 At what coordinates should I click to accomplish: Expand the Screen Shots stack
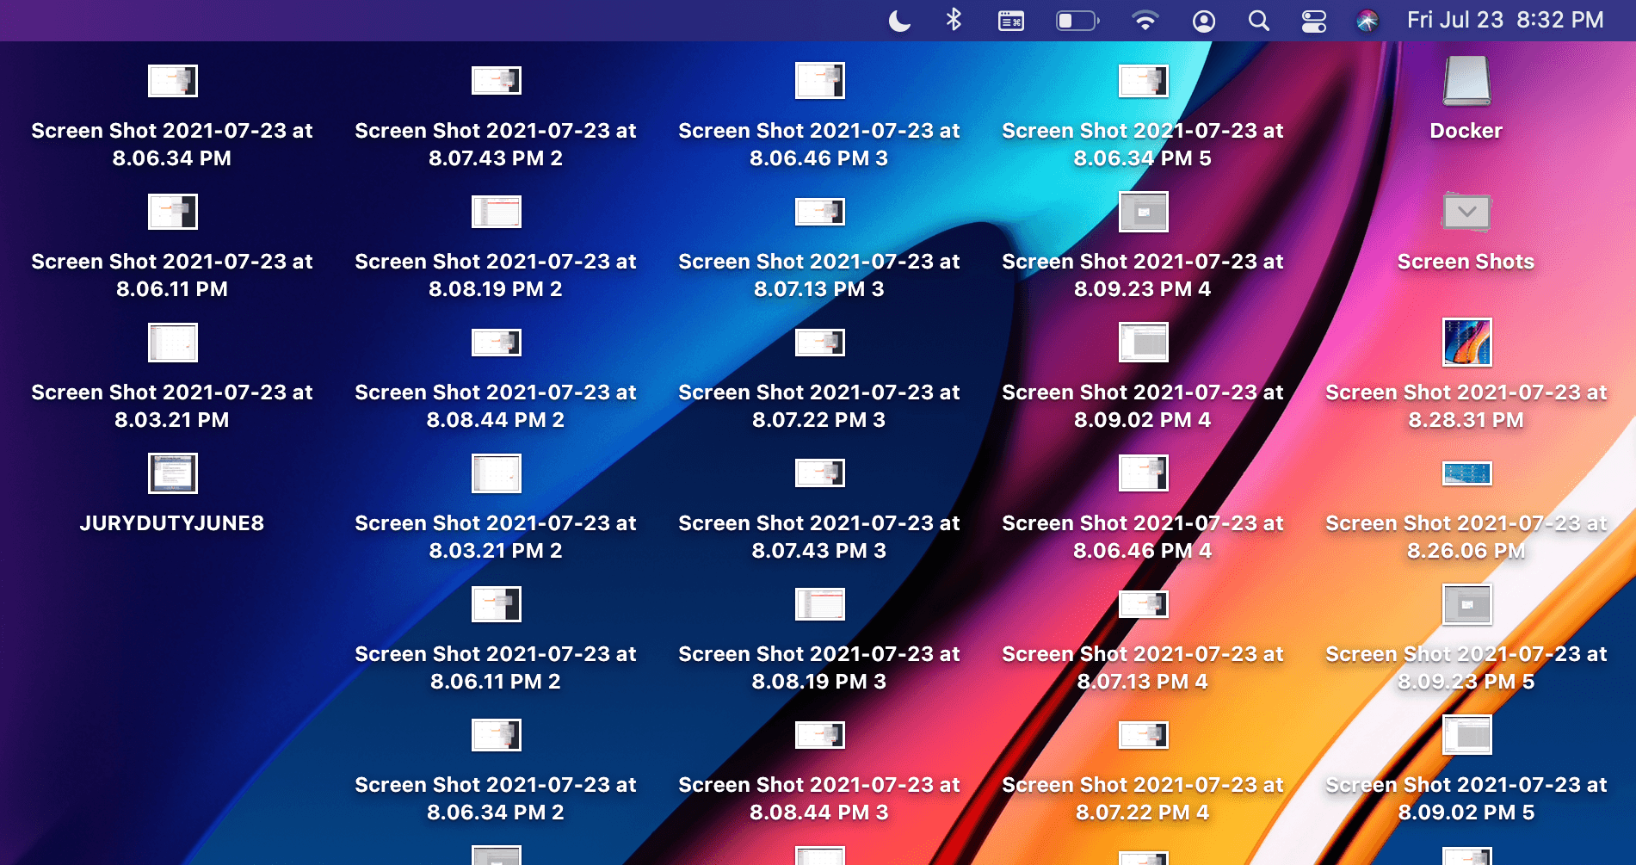coord(1466,212)
